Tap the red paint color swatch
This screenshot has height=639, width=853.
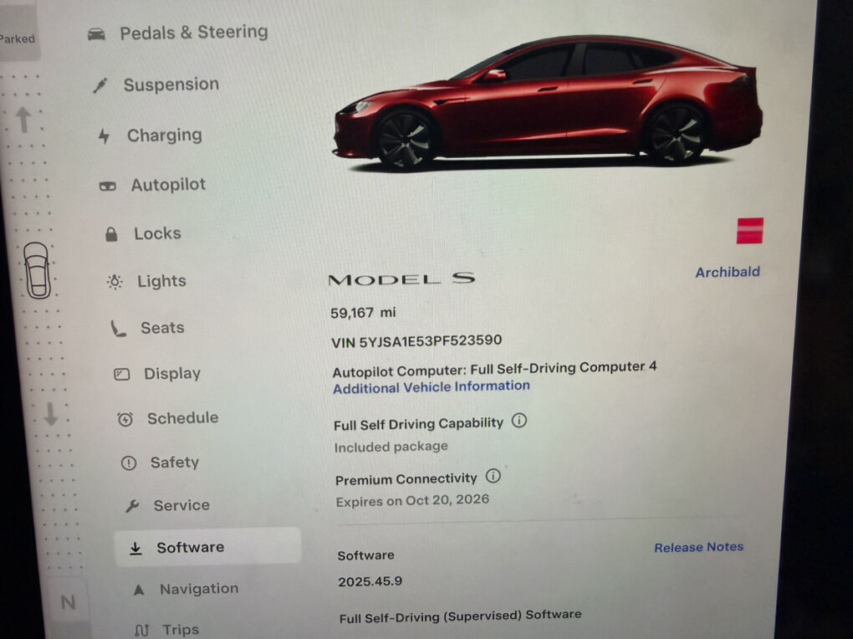click(x=750, y=231)
